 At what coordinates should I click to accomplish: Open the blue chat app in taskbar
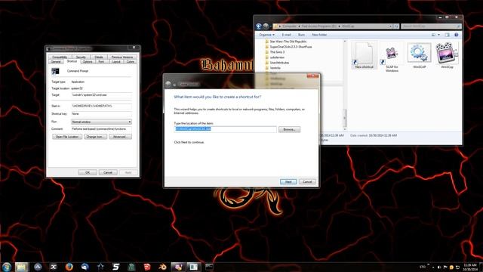pos(85,267)
